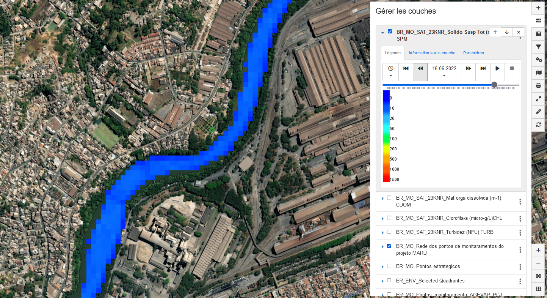
Task: Click the refresh arrows icon
Action: (538, 125)
